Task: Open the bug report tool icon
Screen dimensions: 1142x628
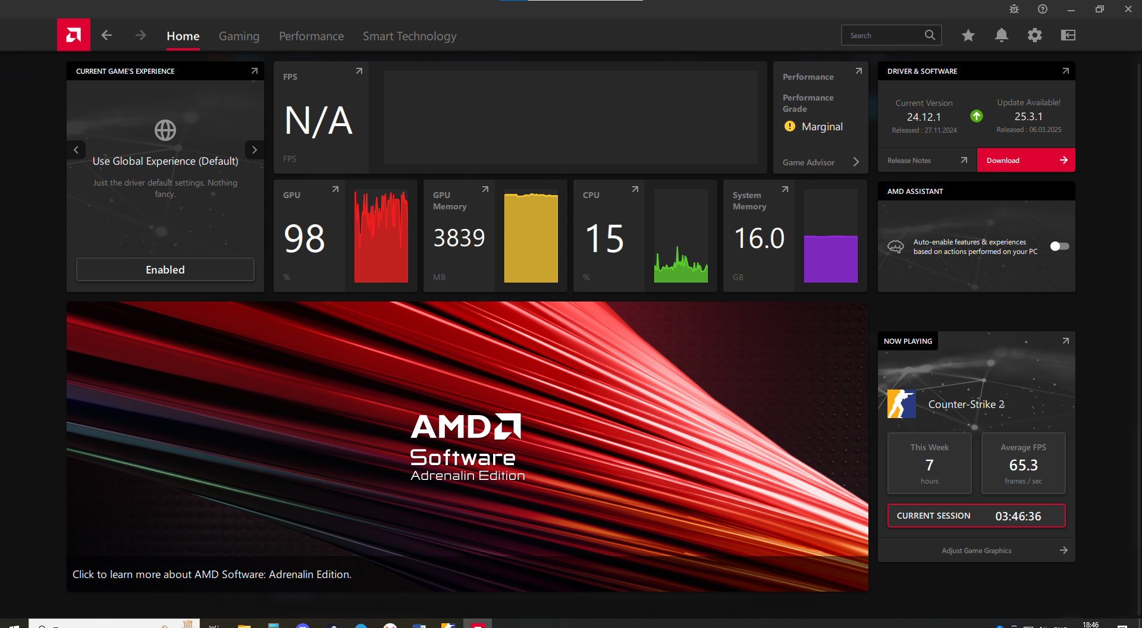Action: pos(1014,9)
